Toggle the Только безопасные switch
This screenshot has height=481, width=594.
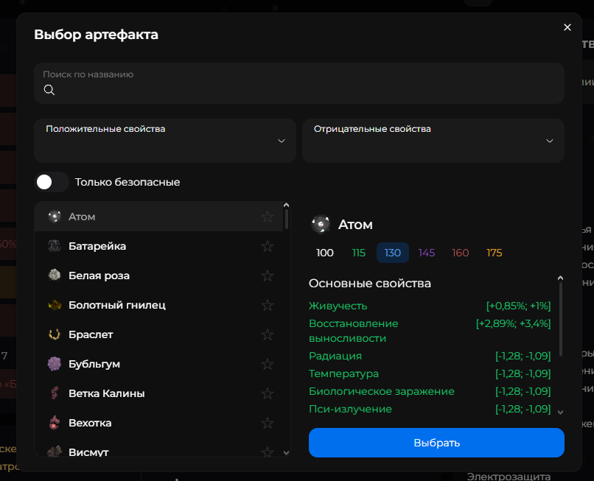point(52,182)
